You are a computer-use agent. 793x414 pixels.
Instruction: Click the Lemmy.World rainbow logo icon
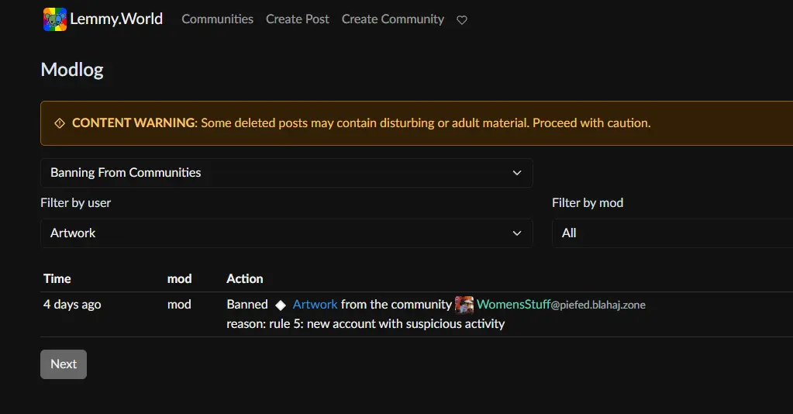click(54, 19)
